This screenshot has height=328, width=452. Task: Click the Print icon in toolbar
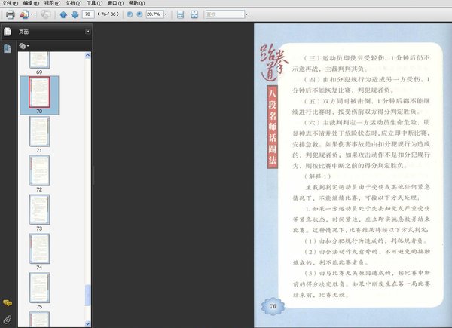tap(11, 14)
